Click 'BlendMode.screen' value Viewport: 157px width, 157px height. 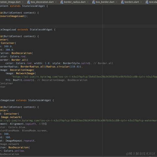34,131
